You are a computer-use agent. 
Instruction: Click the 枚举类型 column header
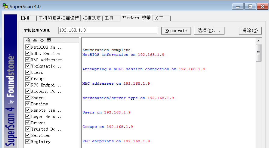tap(44, 40)
